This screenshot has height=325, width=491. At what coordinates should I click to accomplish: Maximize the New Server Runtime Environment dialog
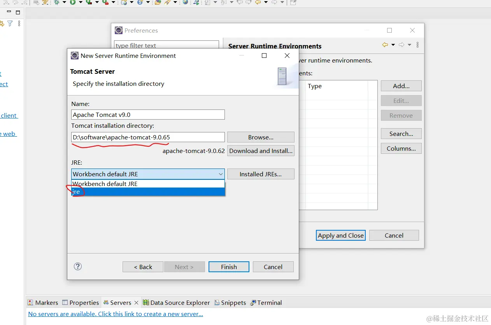(264, 56)
